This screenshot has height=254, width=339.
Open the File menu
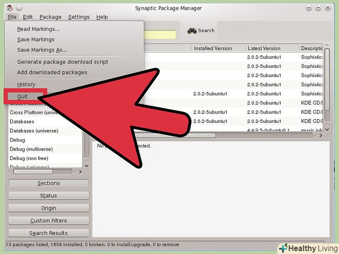pos(12,17)
